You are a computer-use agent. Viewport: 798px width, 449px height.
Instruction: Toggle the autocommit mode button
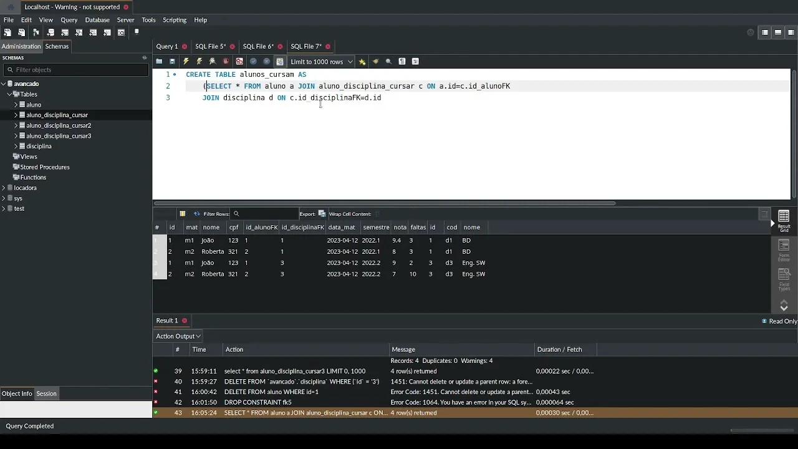pyautogui.click(x=280, y=62)
